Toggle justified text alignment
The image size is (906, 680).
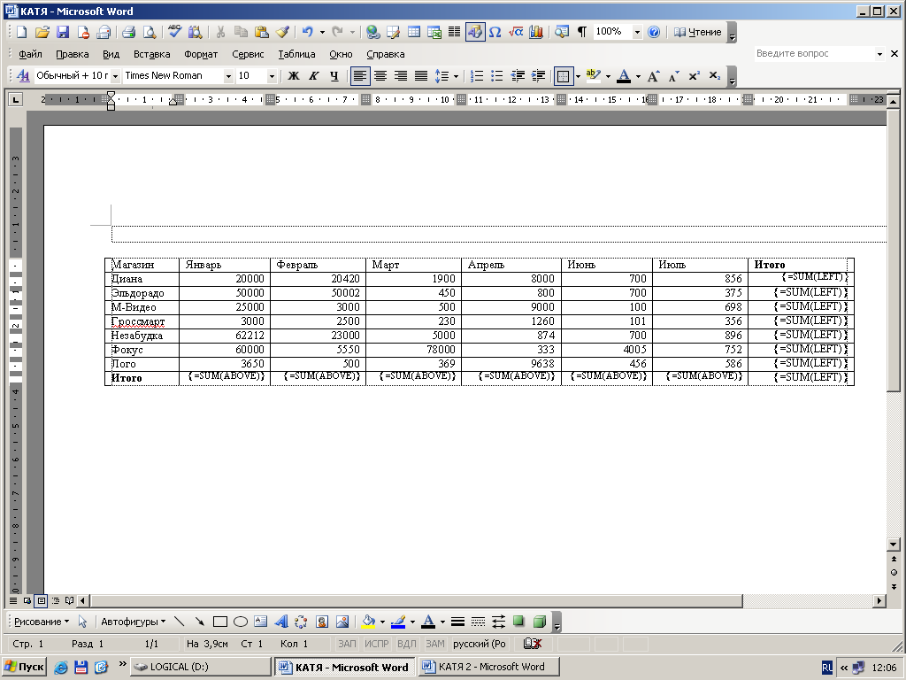click(421, 76)
